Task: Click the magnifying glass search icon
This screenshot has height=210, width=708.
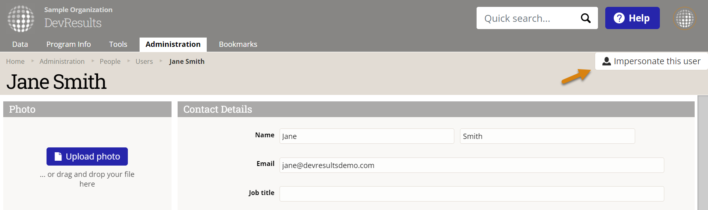Action: pyautogui.click(x=585, y=18)
